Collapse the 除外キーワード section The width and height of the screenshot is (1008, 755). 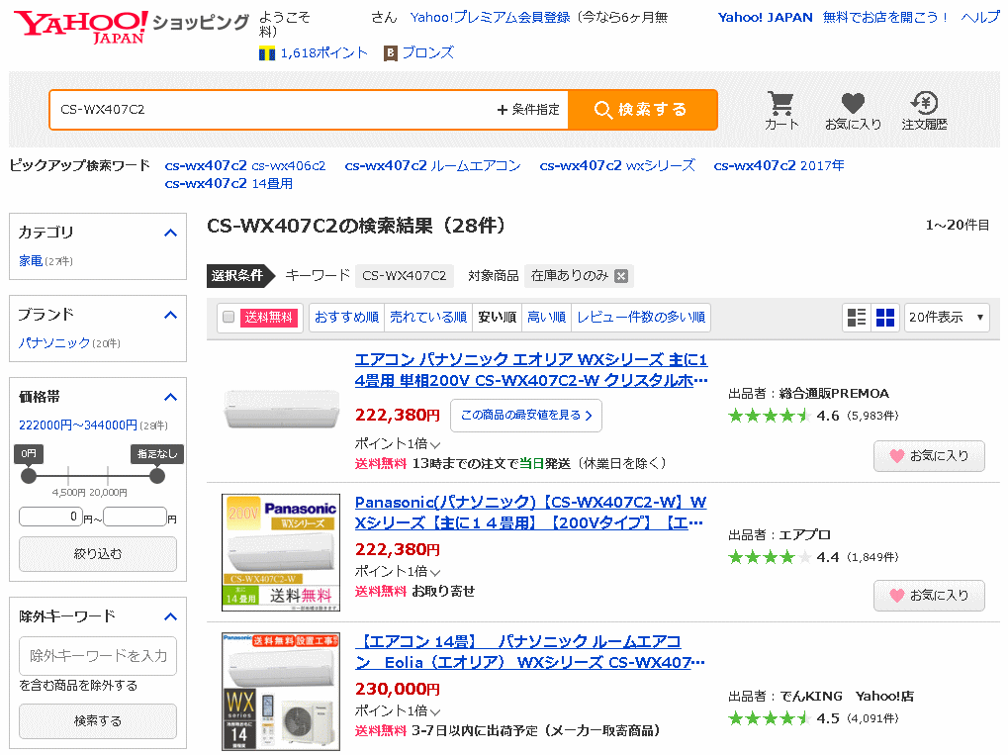coord(170,617)
